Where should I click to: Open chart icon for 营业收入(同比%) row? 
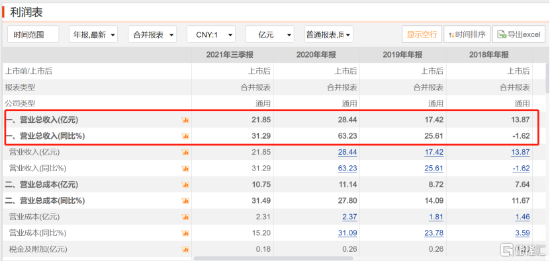tap(185, 168)
